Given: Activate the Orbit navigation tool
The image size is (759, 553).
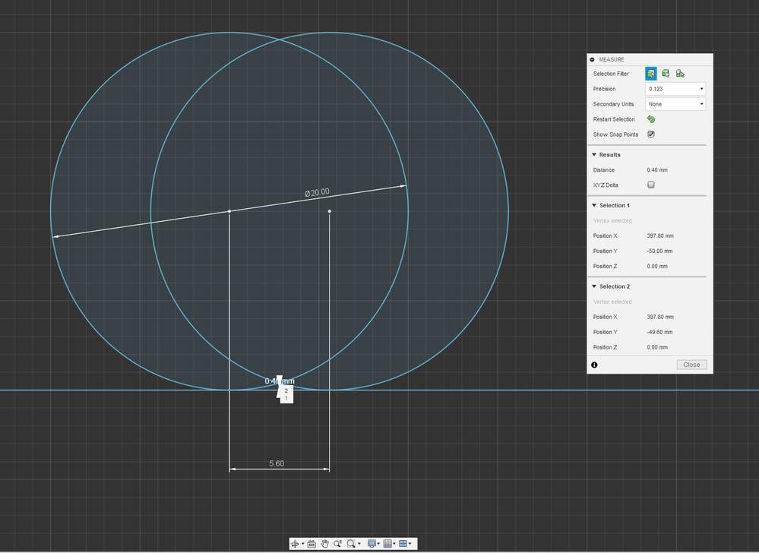Looking at the screenshot, I should click(x=295, y=544).
